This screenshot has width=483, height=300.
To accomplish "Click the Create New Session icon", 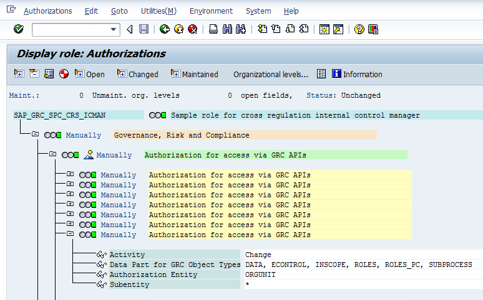I will 324,29.
